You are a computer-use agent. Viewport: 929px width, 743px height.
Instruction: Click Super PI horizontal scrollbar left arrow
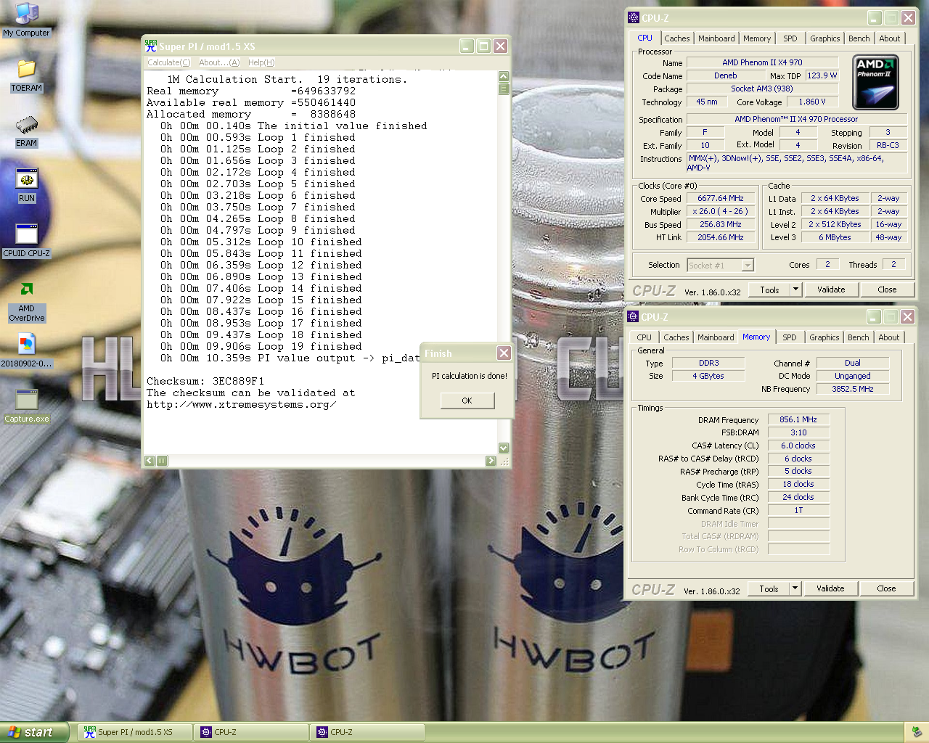point(150,461)
